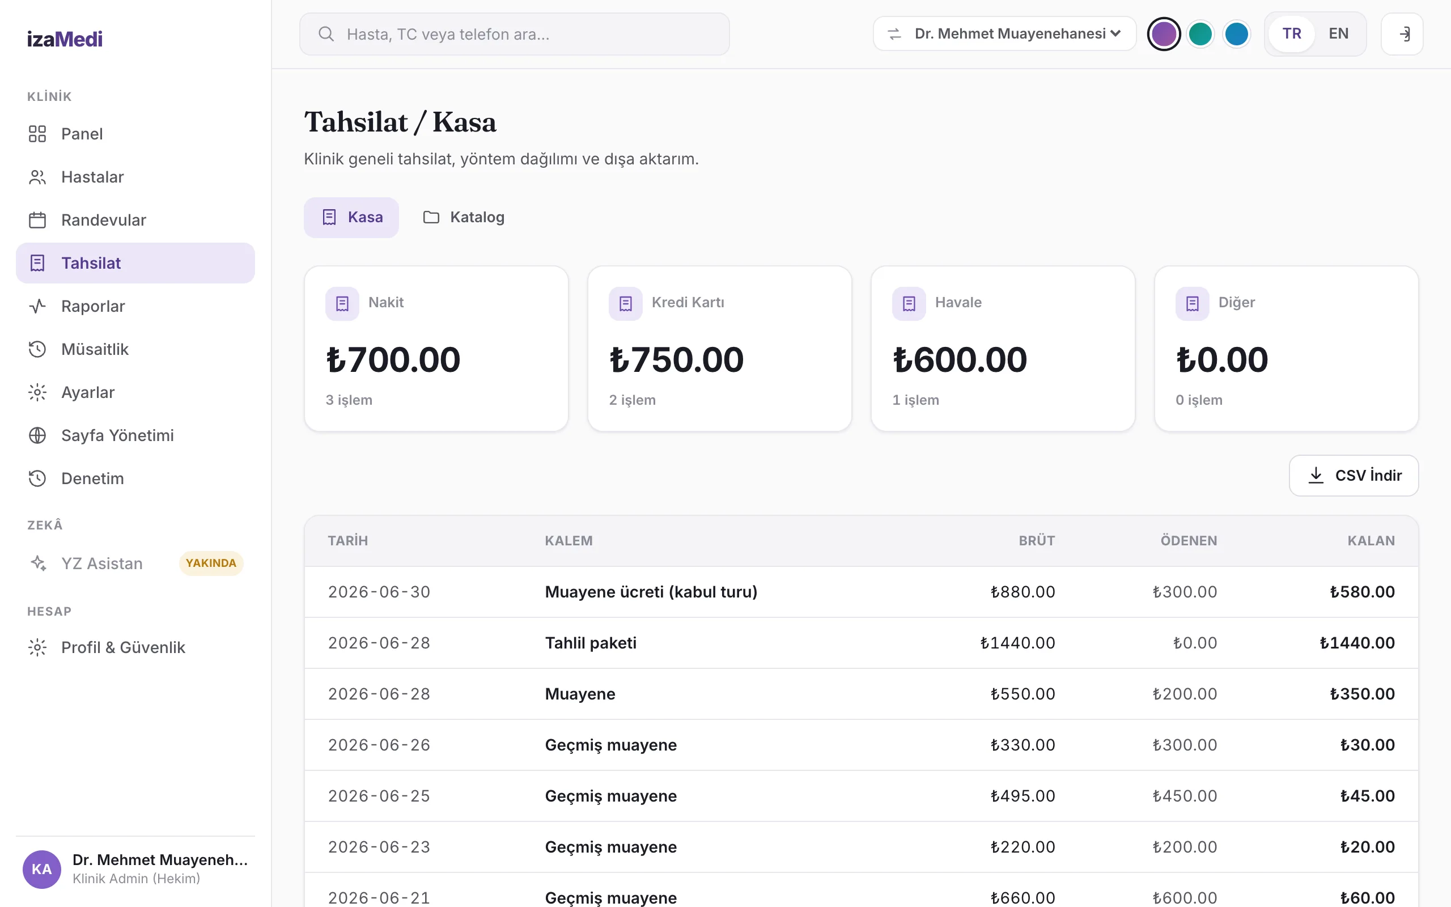The height and width of the screenshot is (907, 1451).
Task: Expand the Dr. Mehmet Muayenehanesi clinic dropdown
Action: (1004, 33)
